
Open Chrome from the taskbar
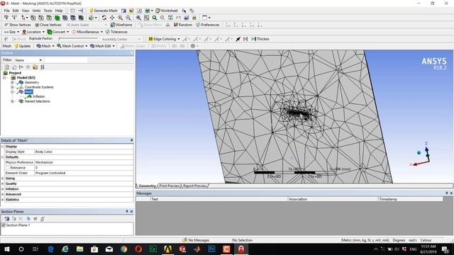(x=124, y=249)
